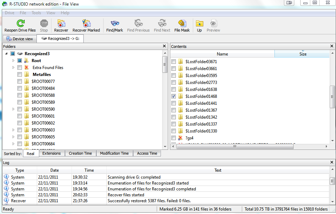Expand the $ROOT00590 folder
The width and height of the screenshot is (336, 214).
point(13,109)
